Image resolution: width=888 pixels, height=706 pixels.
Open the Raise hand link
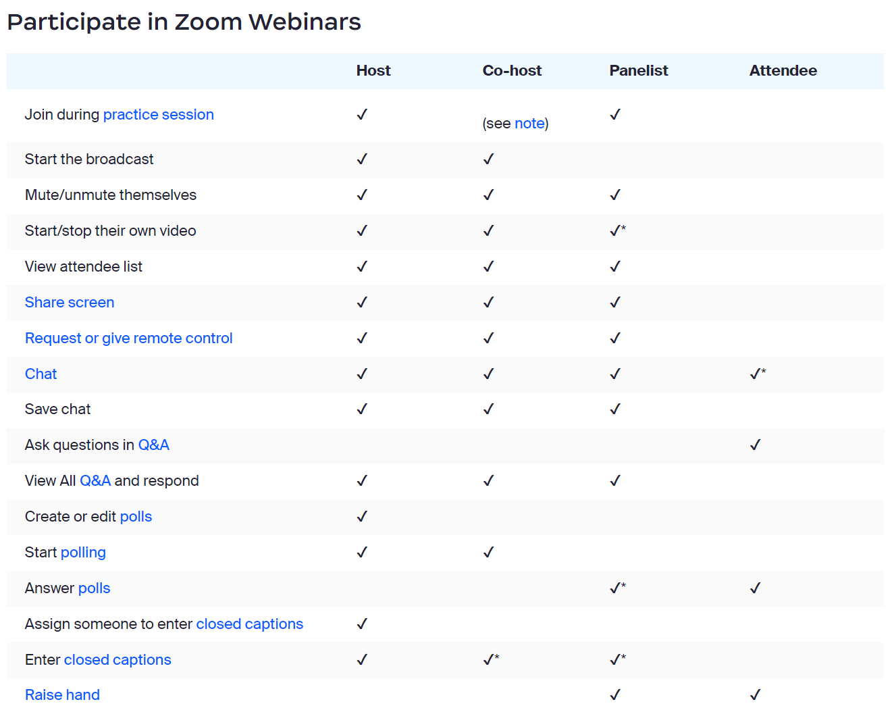(x=62, y=695)
